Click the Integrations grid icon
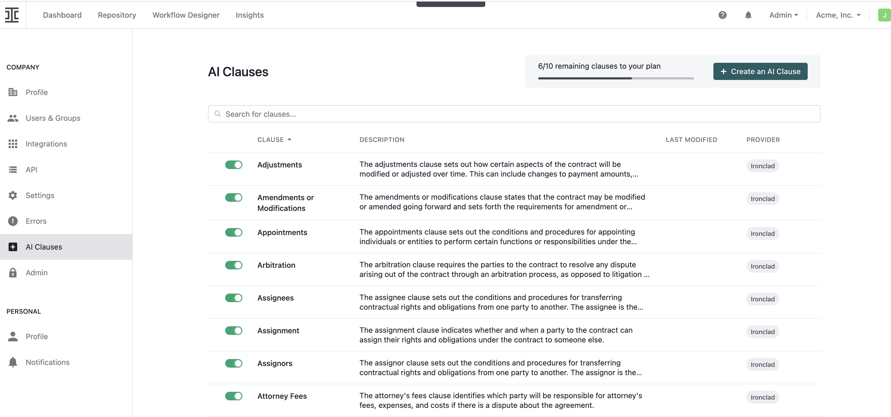 [13, 144]
